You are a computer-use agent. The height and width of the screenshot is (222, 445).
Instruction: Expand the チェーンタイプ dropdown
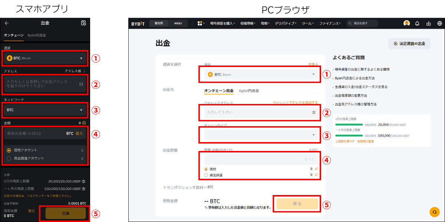pos(261,135)
